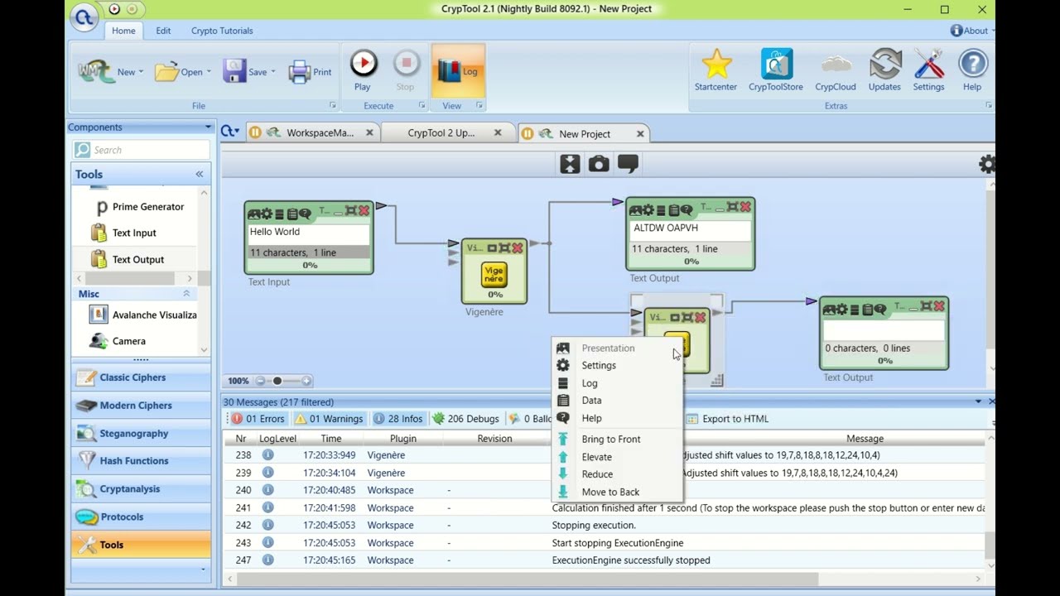Click the workspace speech bubble comment icon

[x=628, y=164]
